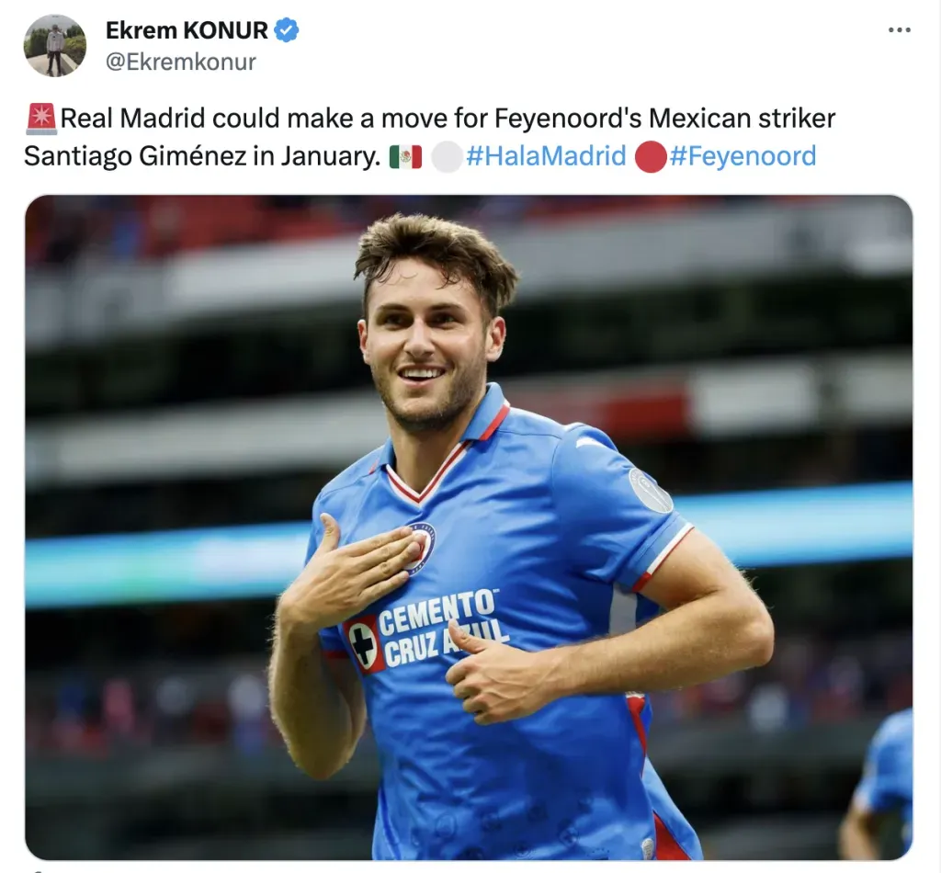Open the #Feyenoord hashtag
This screenshot has width=941, height=873.
(x=743, y=156)
